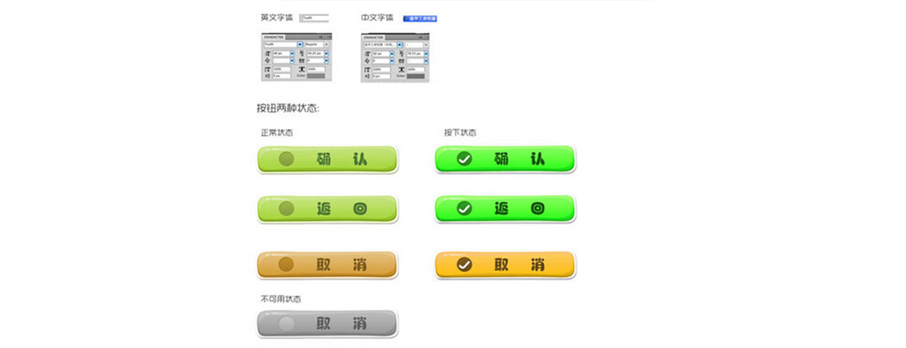Click the blue highlighted font entry beside 中文字体
906x348 pixels.
click(x=420, y=18)
